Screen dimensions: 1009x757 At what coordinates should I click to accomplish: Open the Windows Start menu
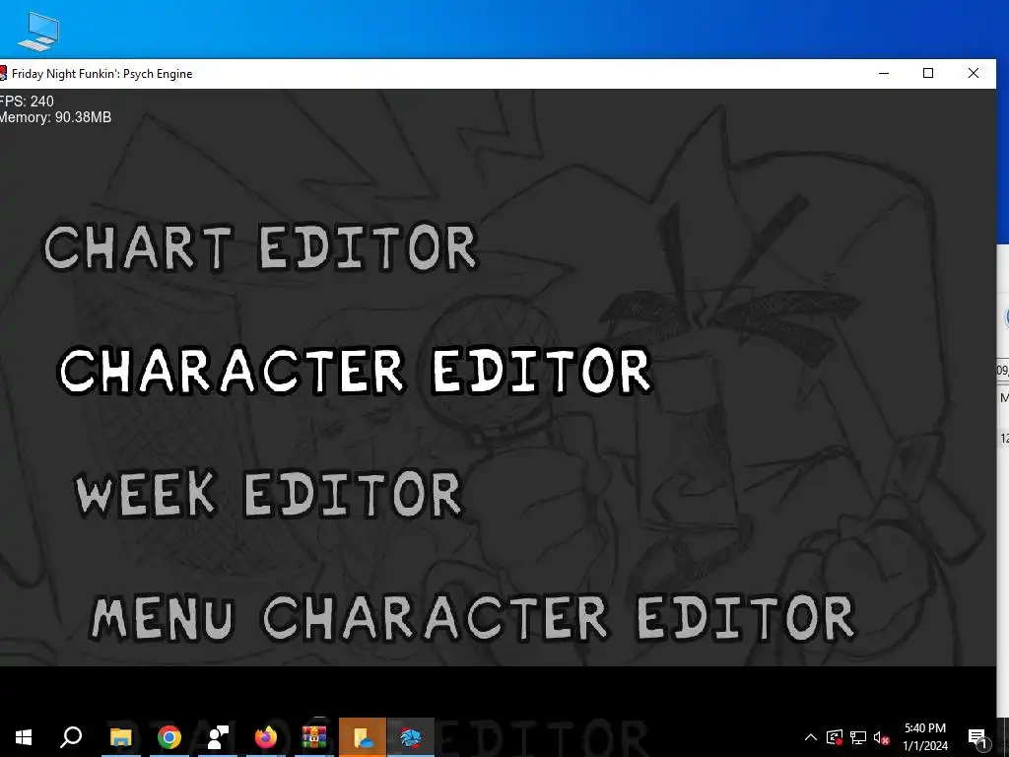coord(24,737)
